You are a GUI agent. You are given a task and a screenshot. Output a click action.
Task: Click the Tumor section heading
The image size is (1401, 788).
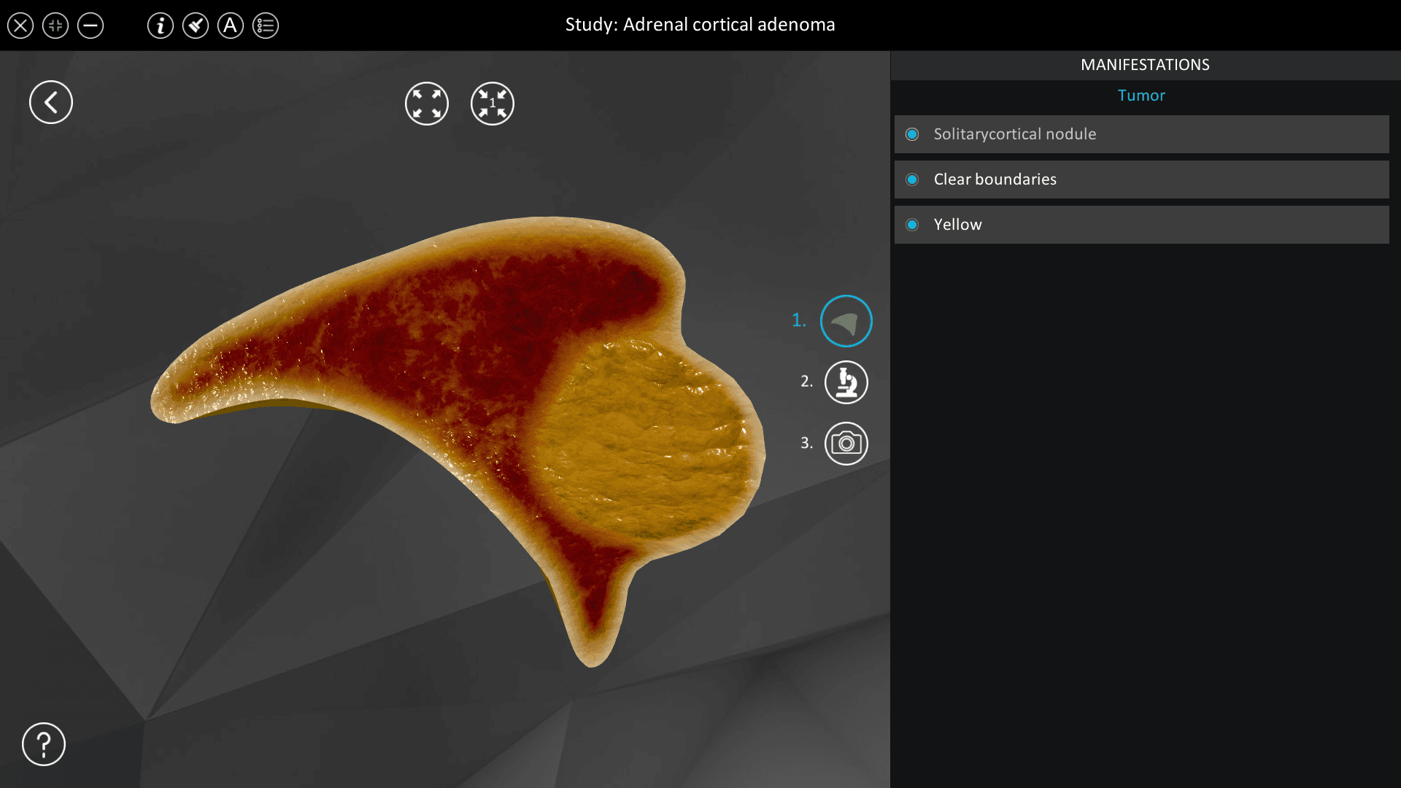click(1141, 96)
